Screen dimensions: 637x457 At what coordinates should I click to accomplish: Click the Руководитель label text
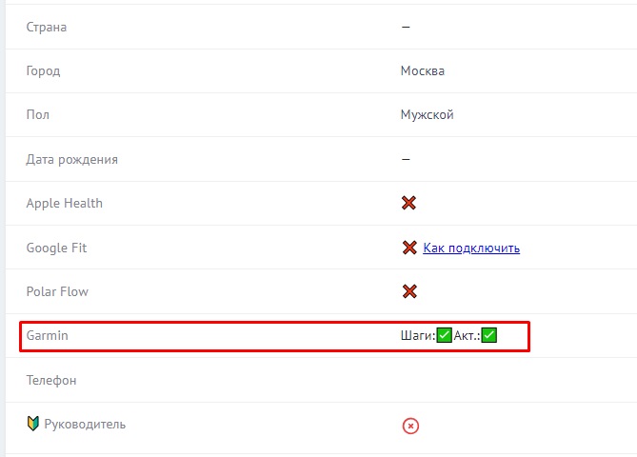point(85,424)
